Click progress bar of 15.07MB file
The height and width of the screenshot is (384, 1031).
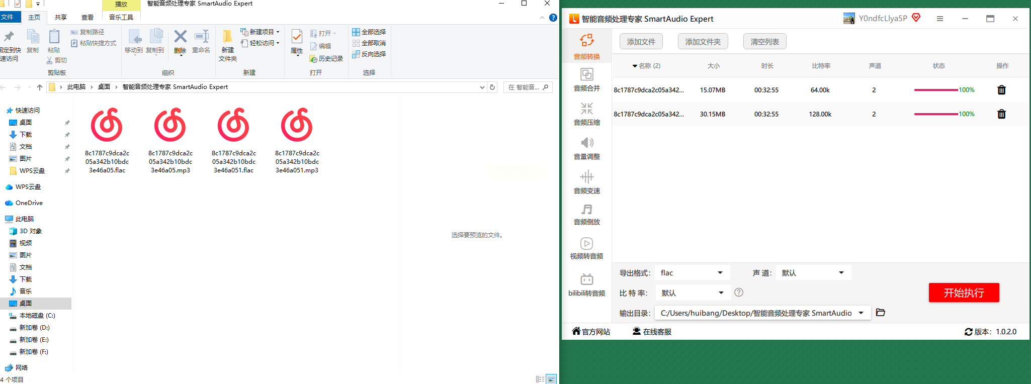coord(936,90)
